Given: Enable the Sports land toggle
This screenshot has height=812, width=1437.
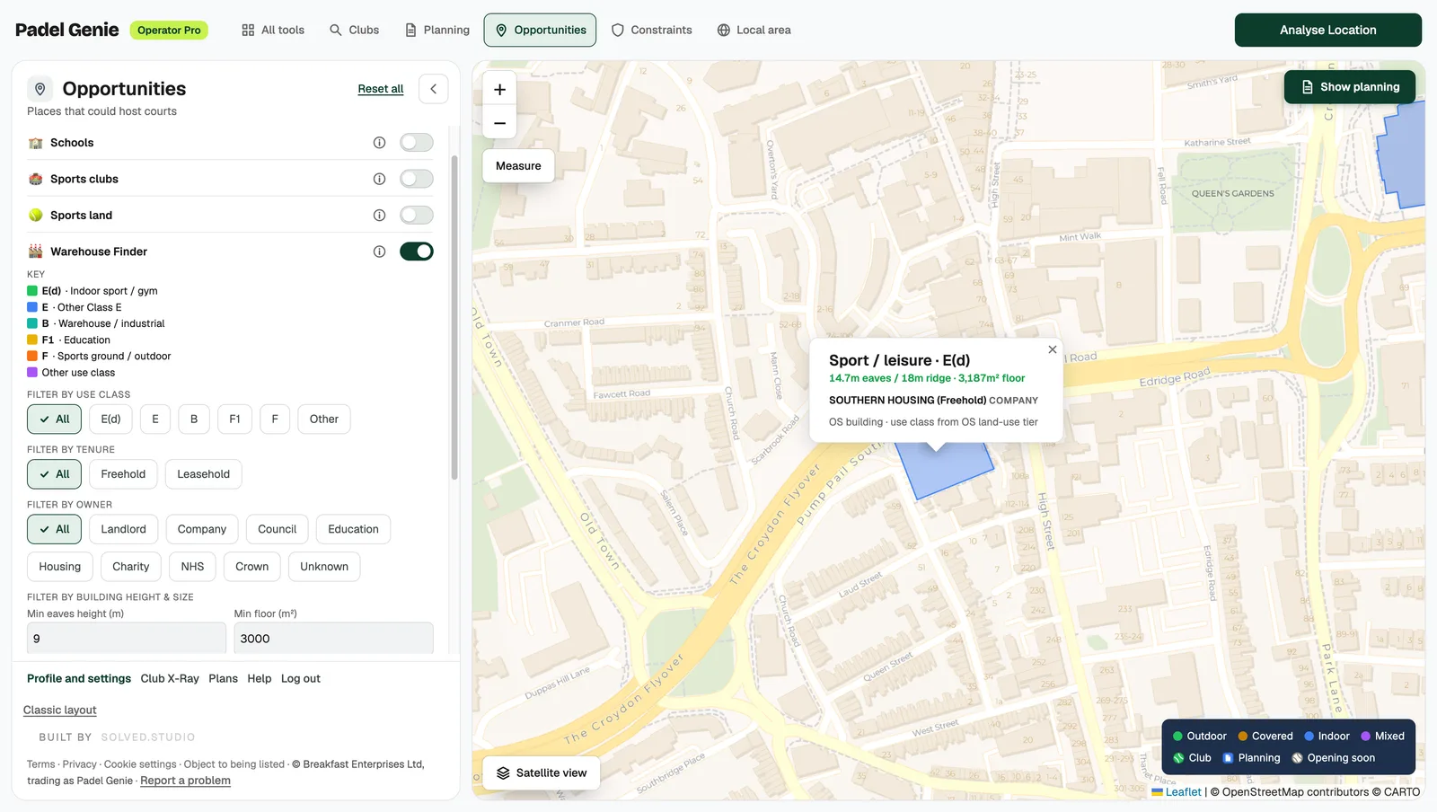Looking at the screenshot, I should coord(417,216).
